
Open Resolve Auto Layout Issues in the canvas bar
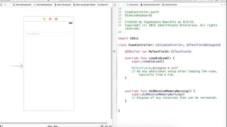110,126
